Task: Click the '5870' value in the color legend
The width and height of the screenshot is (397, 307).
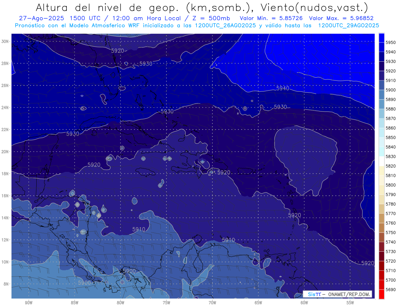Action: (x=391, y=118)
